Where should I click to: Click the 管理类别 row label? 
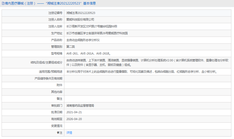pyautogui.click(x=57, y=47)
